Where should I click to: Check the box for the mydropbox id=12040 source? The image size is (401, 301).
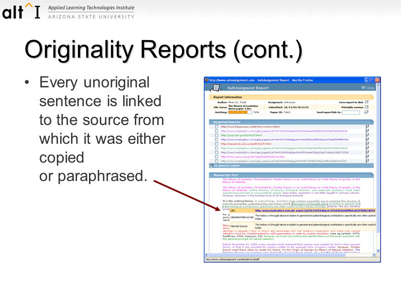pyautogui.click(x=217, y=153)
